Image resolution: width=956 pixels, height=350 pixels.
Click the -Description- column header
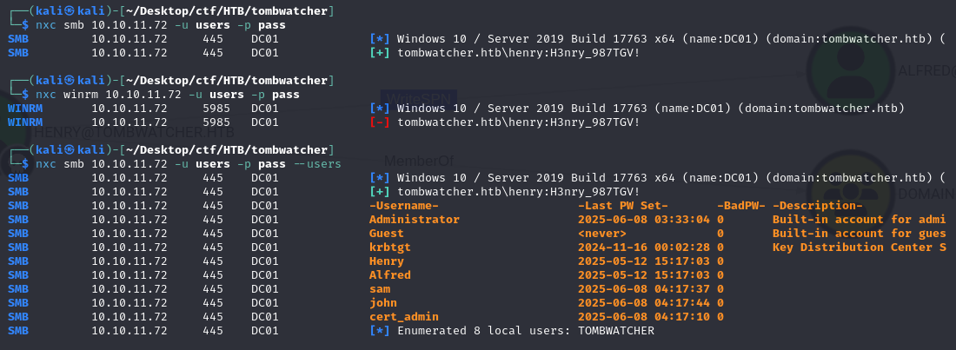coord(818,206)
